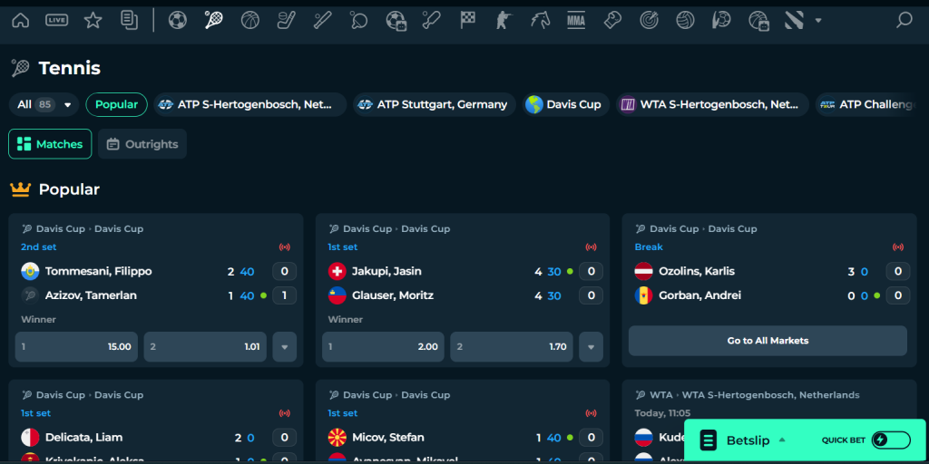Image resolution: width=929 pixels, height=464 pixels.
Task: Open the Azizov, Tamerlan player row
Action: click(x=91, y=295)
